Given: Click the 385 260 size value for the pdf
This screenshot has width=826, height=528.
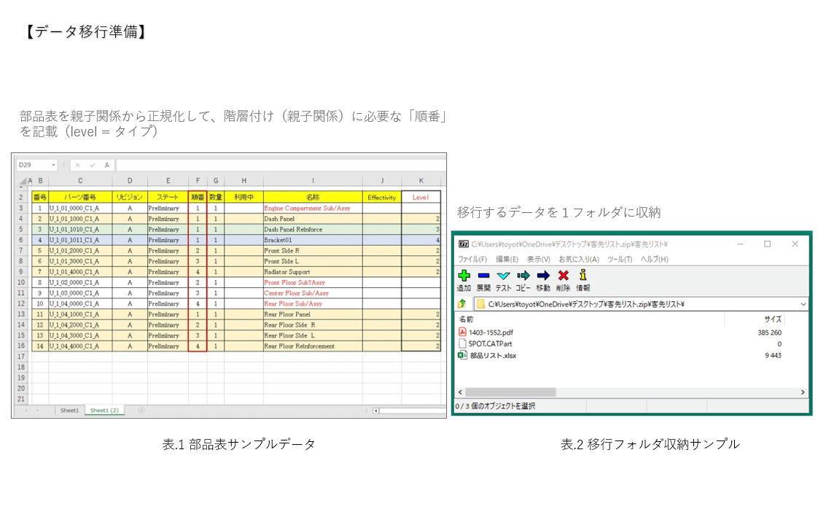Looking at the screenshot, I should pos(770,333).
